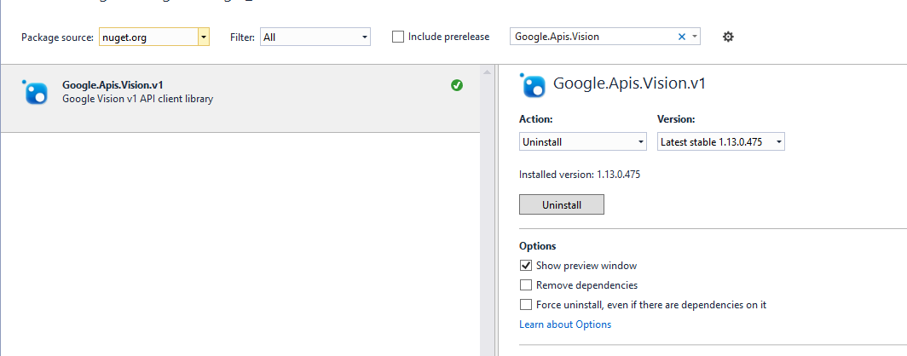
Task: Click the settings gear icon
Action: pos(728,37)
